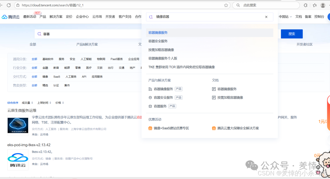
Task: Filter 售卖类型 by 集市
Action: (67, 85)
